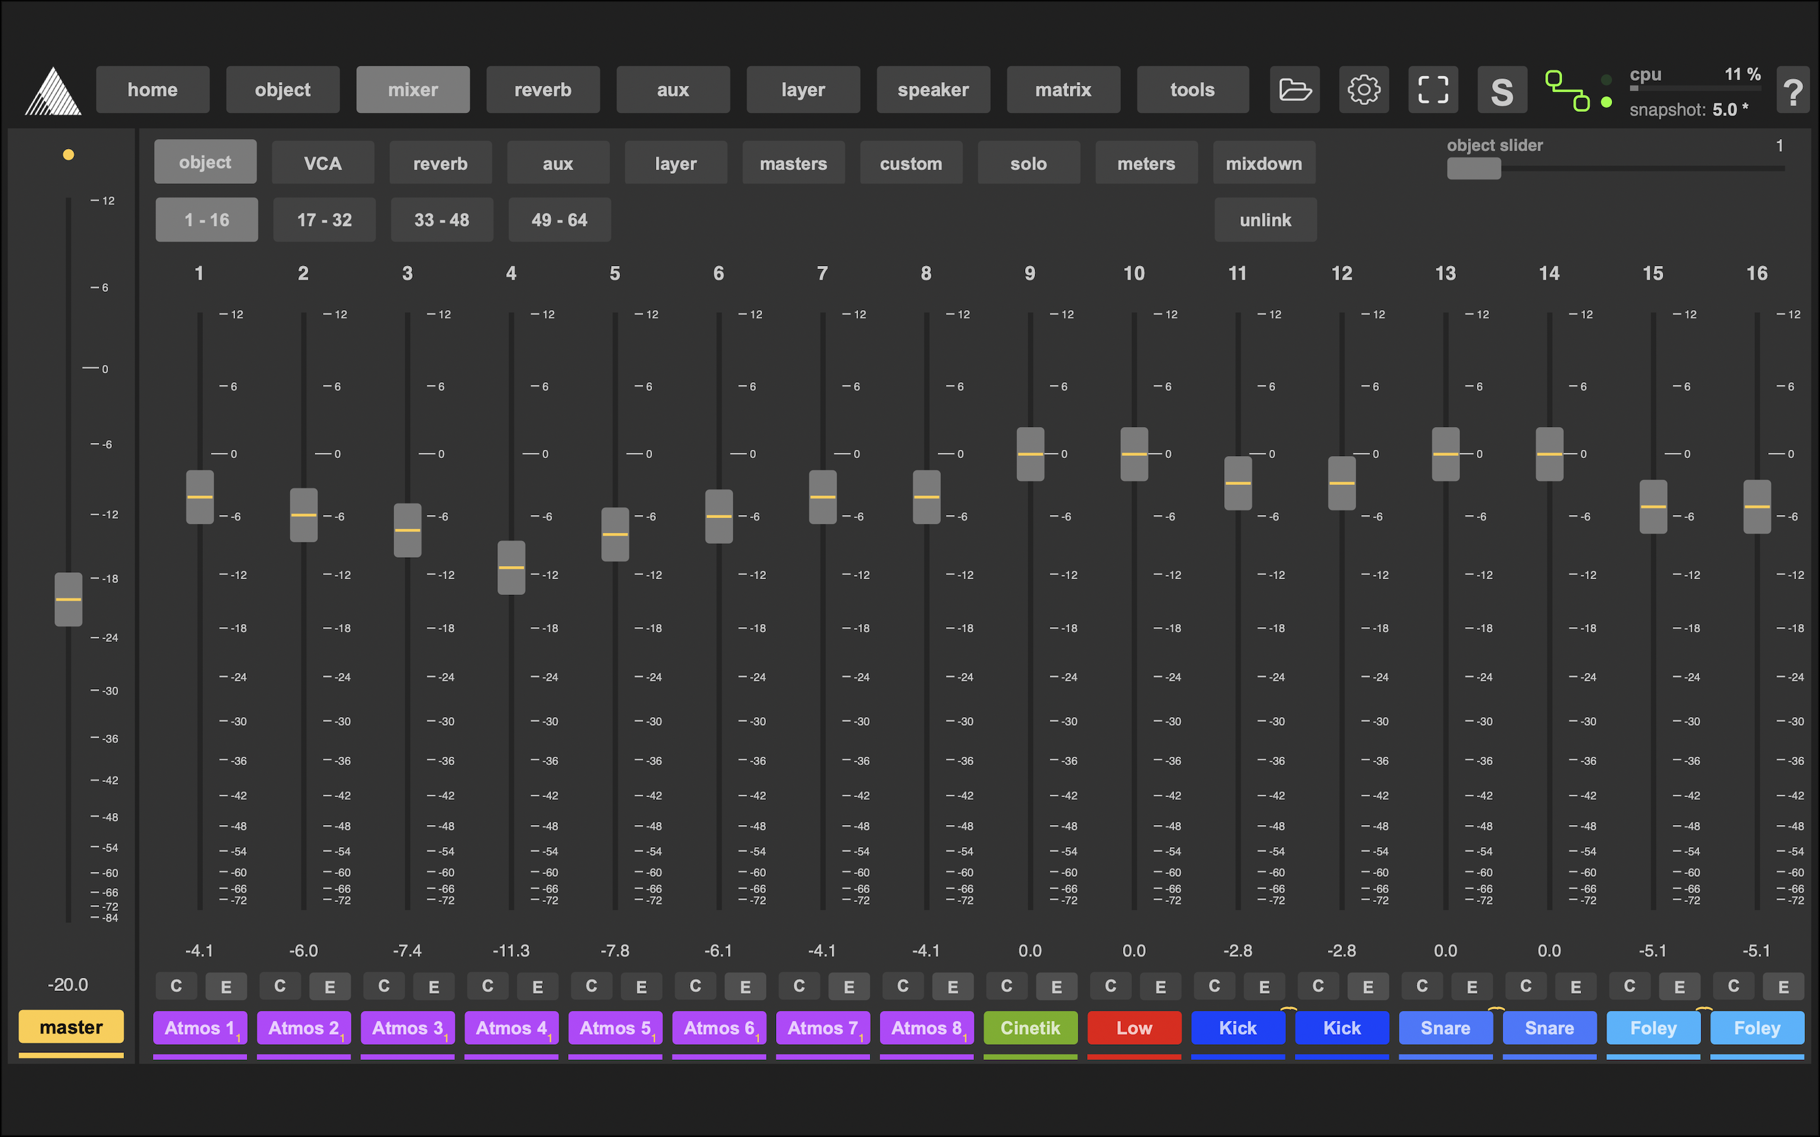Select the mixdown mixer sub-tab

(x=1265, y=162)
